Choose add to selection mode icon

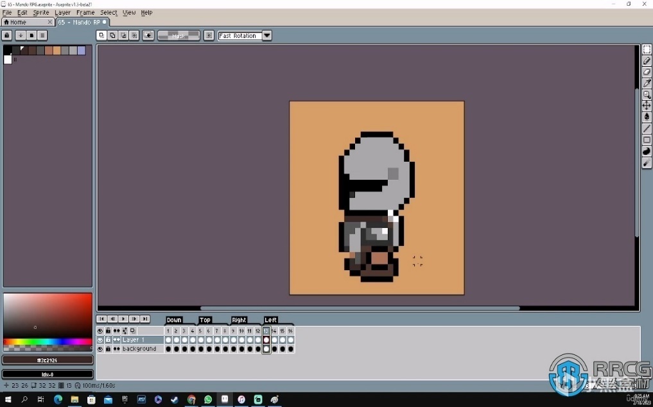tap(112, 35)
